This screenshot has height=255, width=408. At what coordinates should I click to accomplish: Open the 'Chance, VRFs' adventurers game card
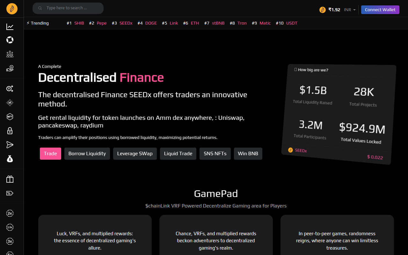pos(216,235)
